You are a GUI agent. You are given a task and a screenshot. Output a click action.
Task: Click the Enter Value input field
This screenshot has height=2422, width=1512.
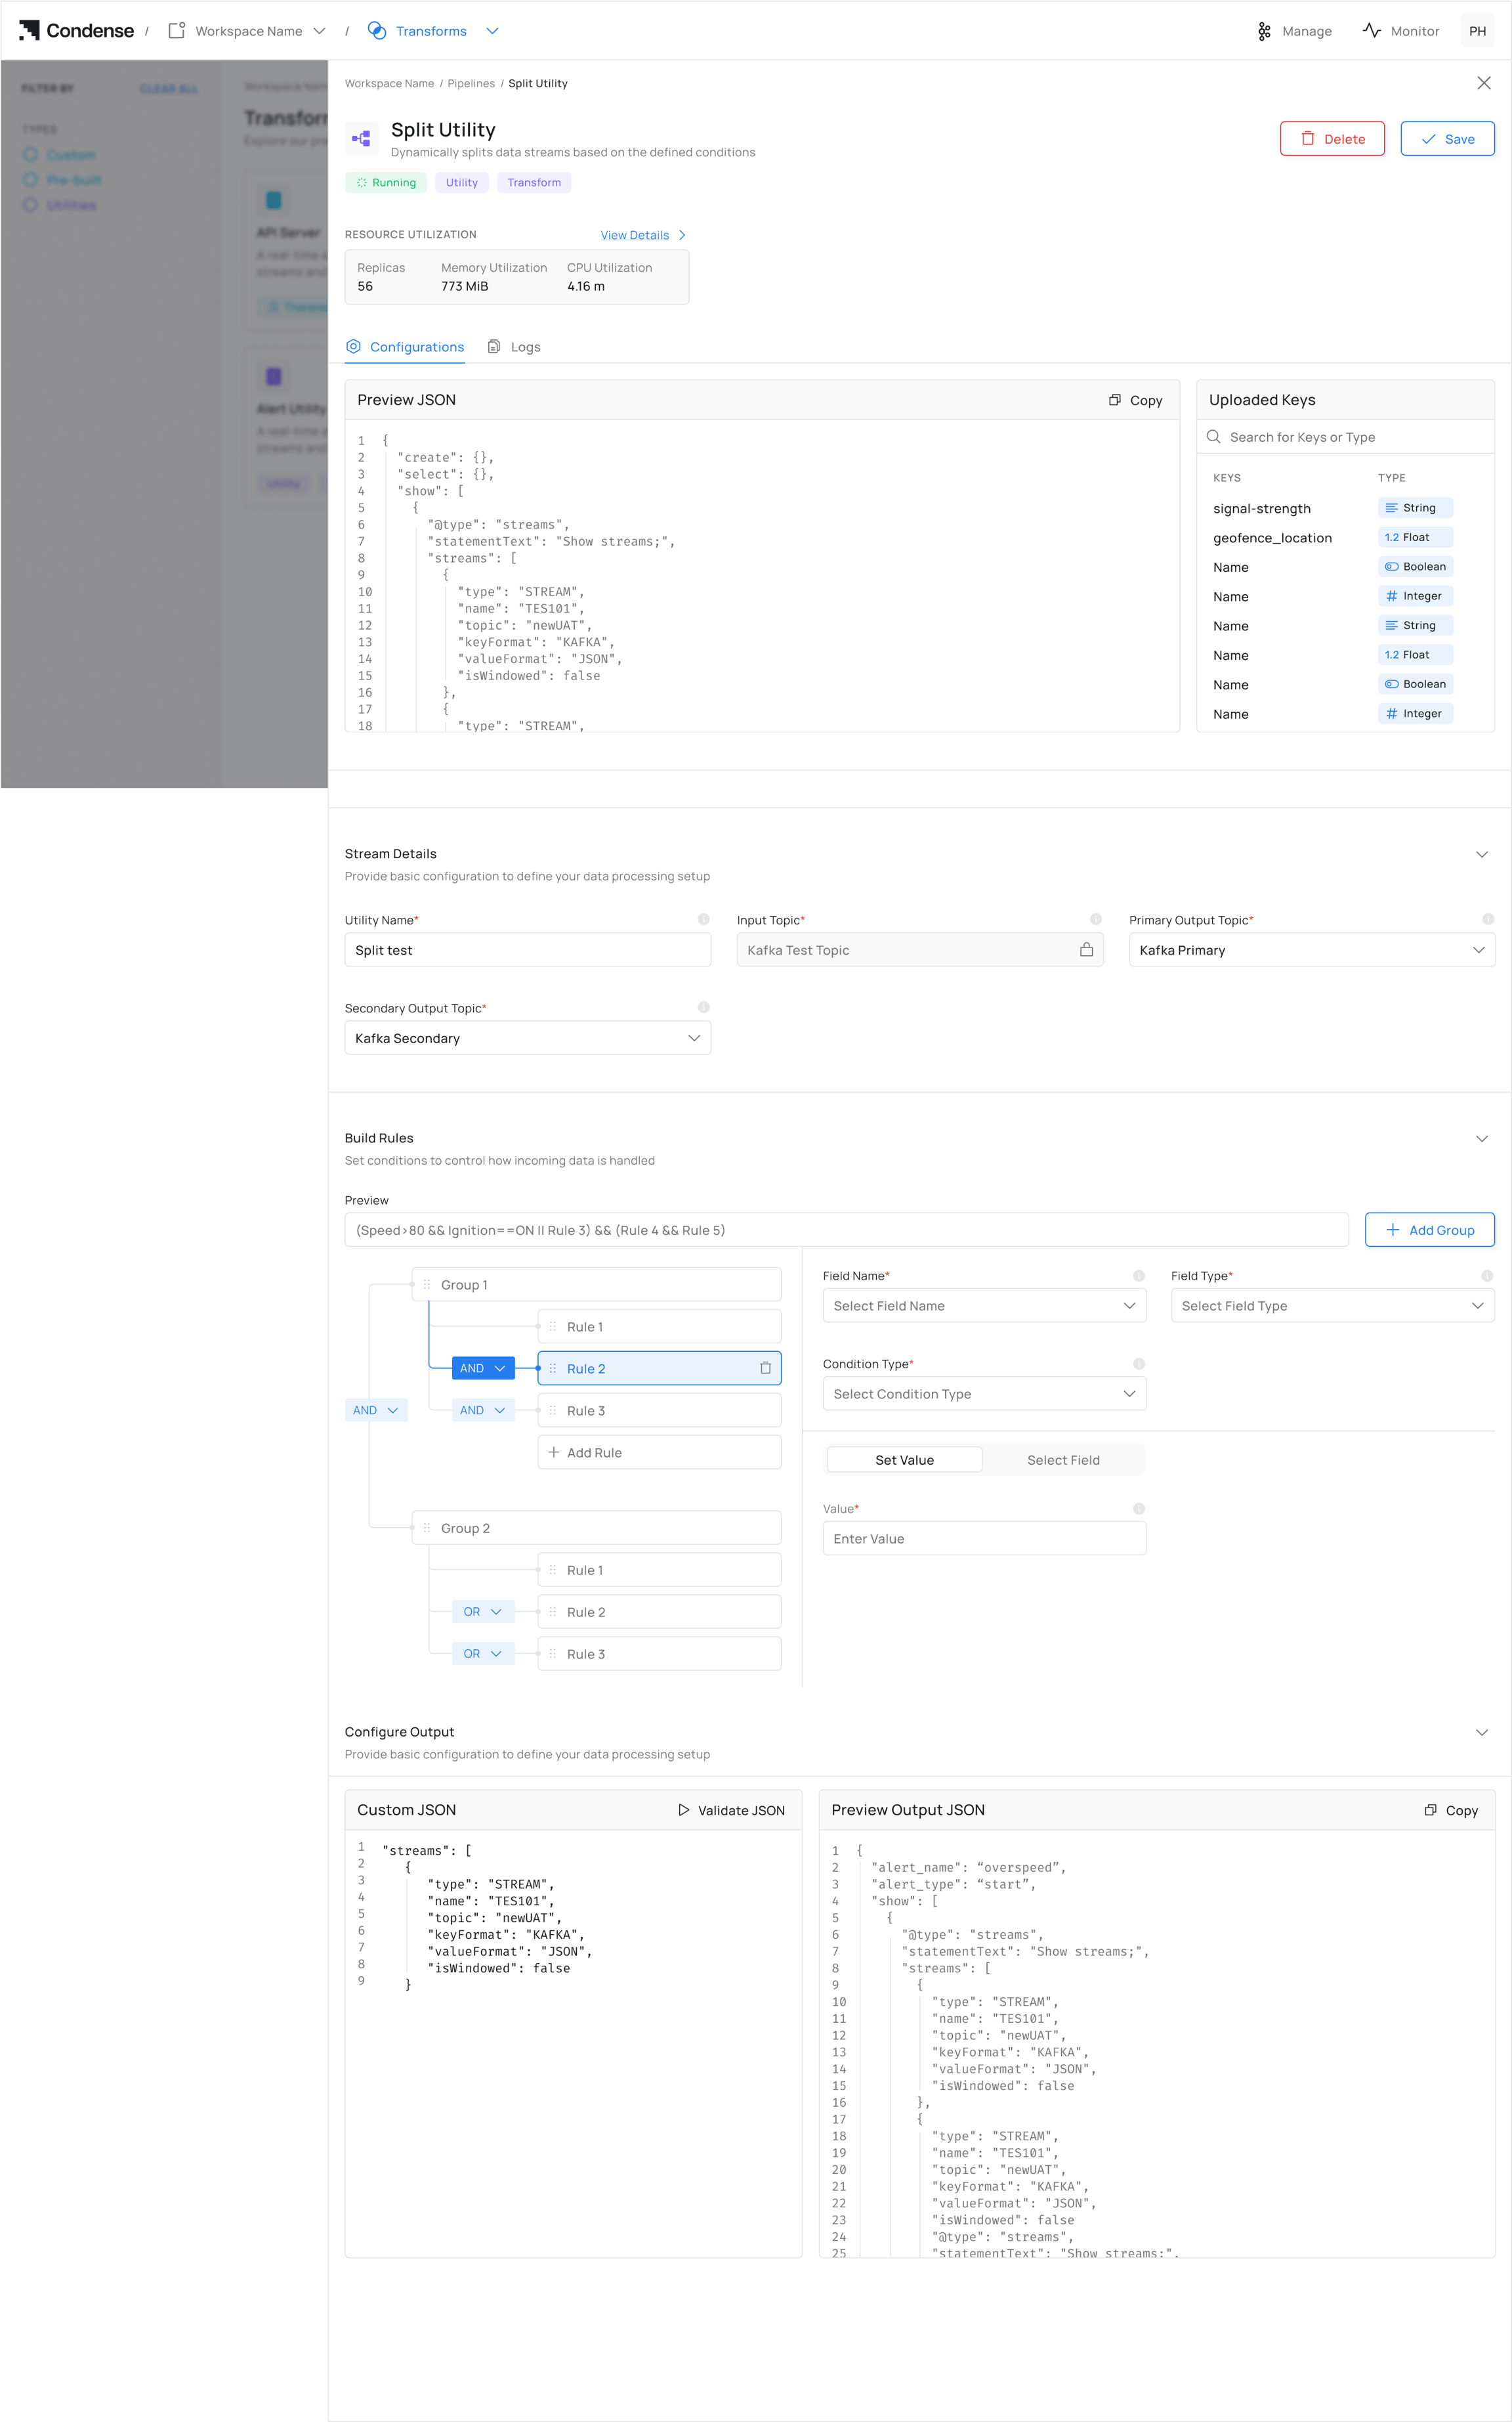click(984, 1539)
